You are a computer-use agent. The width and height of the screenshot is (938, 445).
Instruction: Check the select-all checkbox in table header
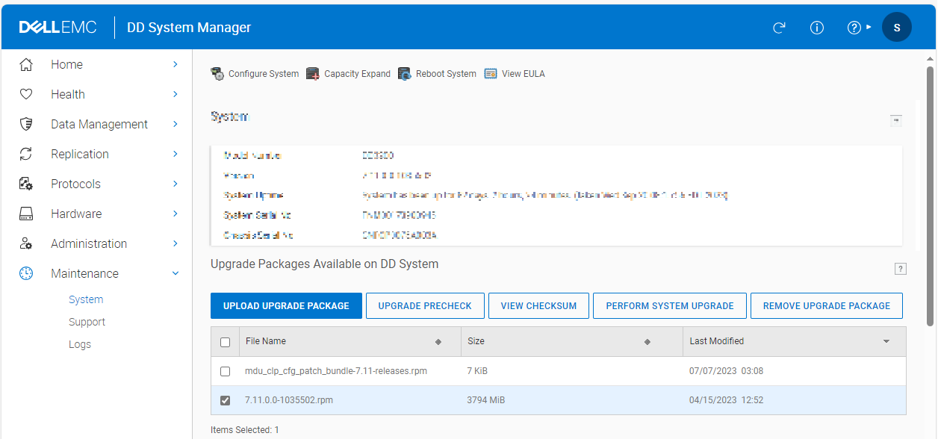pos(225,341)
